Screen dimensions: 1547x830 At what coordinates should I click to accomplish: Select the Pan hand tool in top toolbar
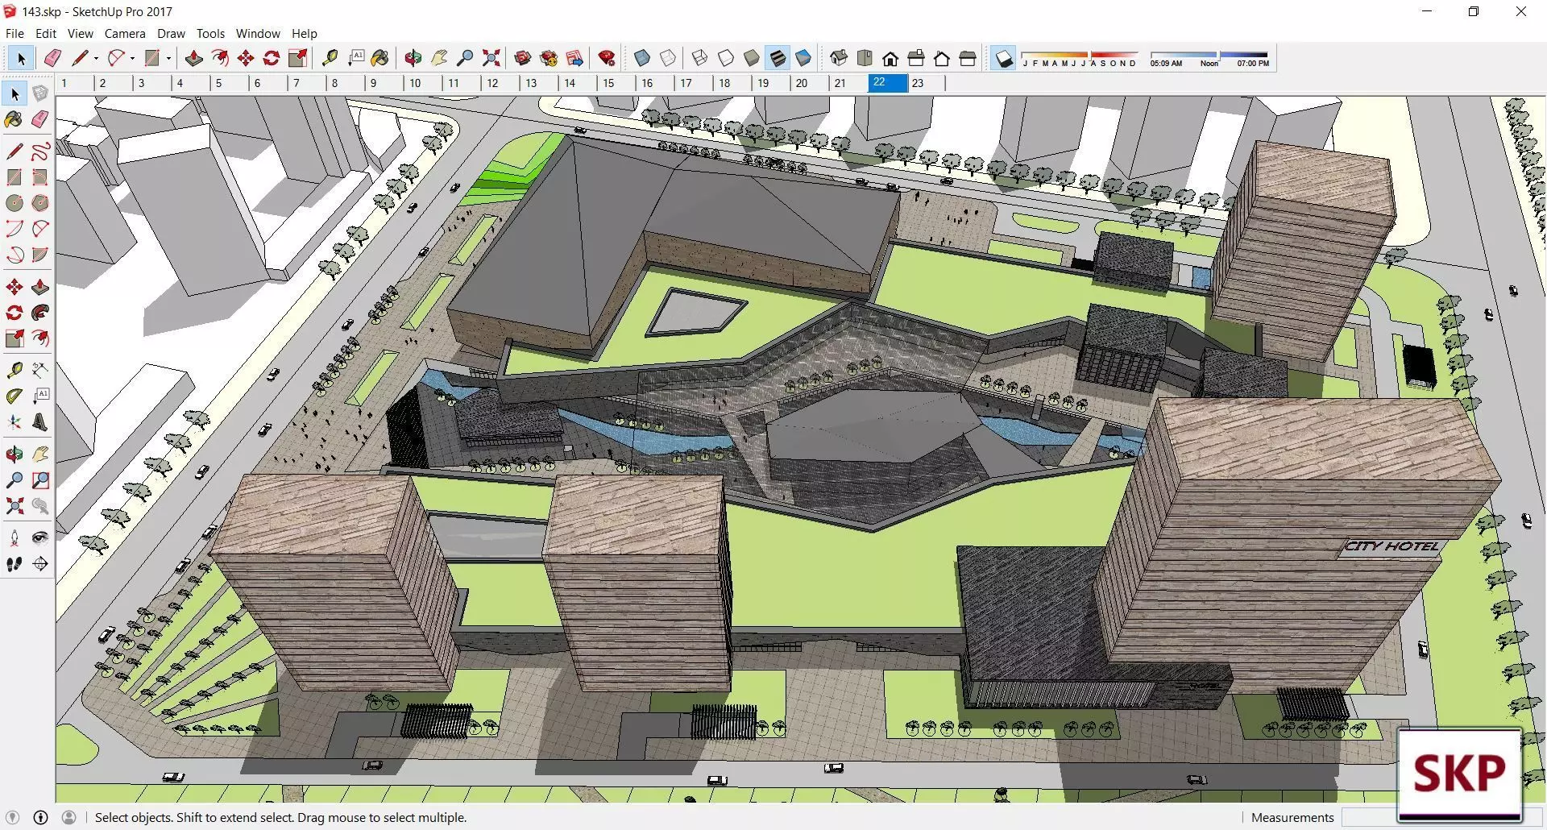click(x=439, y=58)
